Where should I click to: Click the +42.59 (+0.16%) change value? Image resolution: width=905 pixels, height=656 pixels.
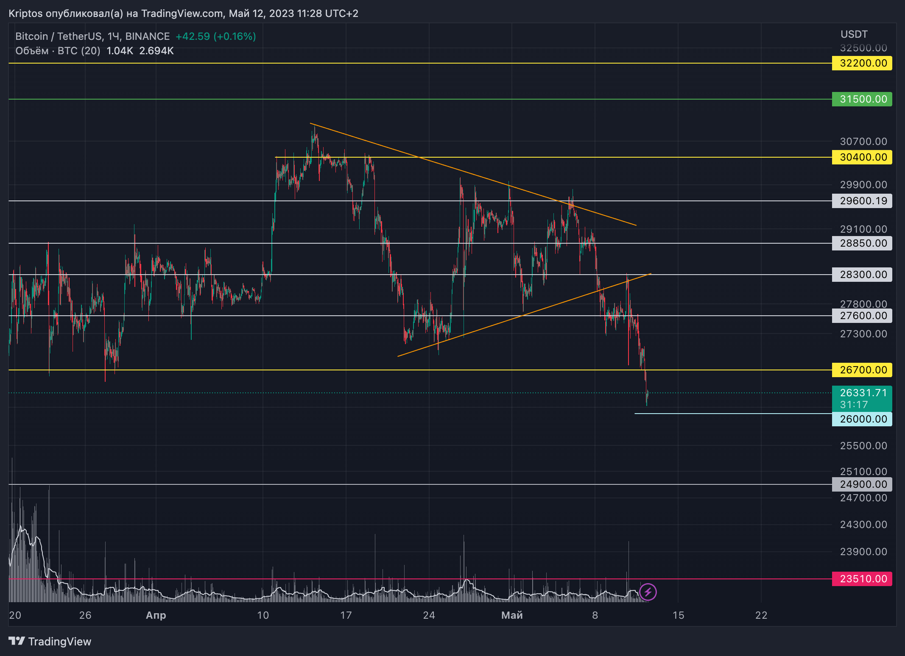click(216, 36)
